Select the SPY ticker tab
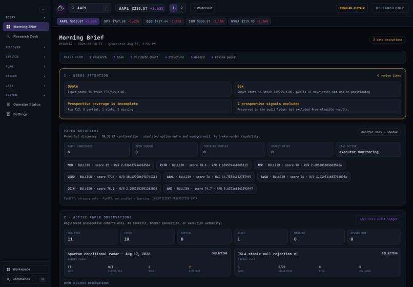 pyautogui.click(x=121, y=22)
